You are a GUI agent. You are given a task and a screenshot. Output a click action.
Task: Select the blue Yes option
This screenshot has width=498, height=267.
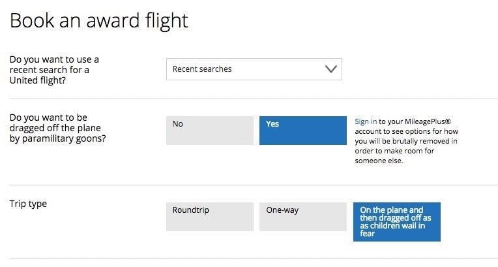pos(303,131)
